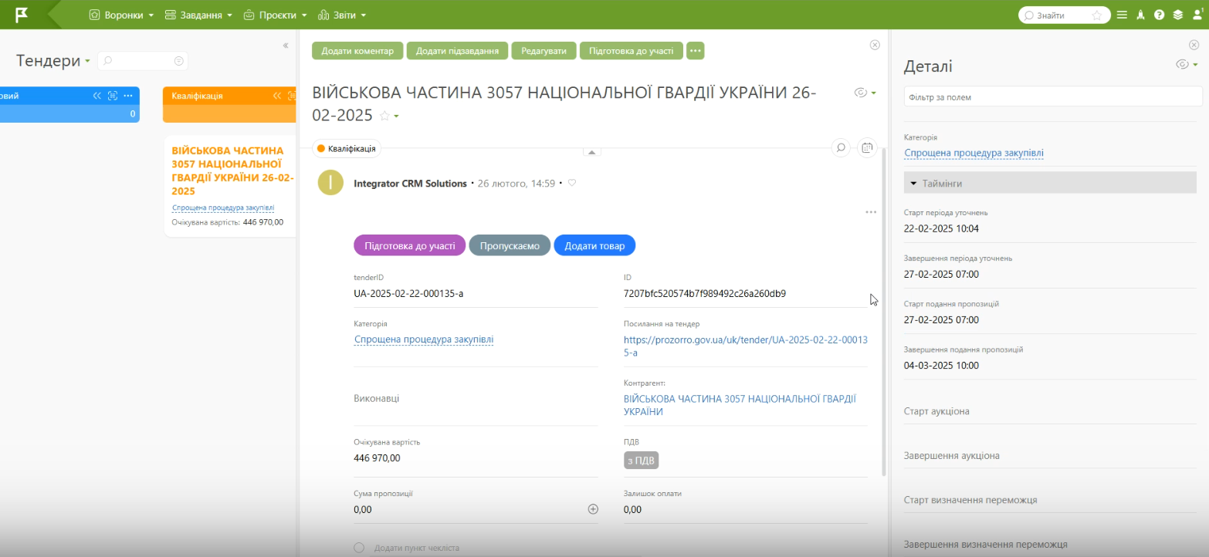Click the Фільтр за полем input field

click(x=1052, y=97)
